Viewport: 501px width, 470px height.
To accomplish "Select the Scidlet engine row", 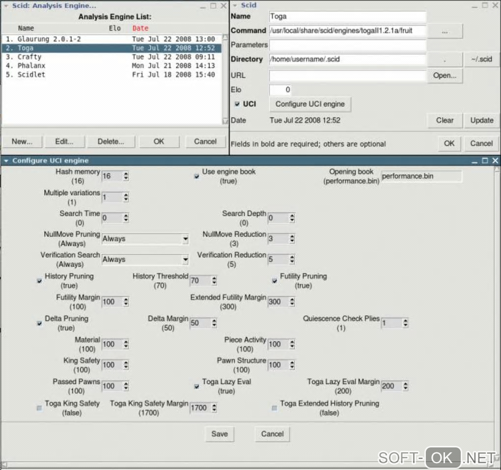I will pos(112,75).
